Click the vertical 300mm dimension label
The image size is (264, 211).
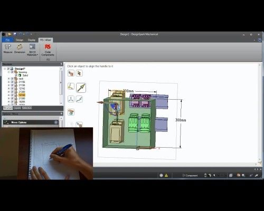pyautogui.click(x=181, y=120)
